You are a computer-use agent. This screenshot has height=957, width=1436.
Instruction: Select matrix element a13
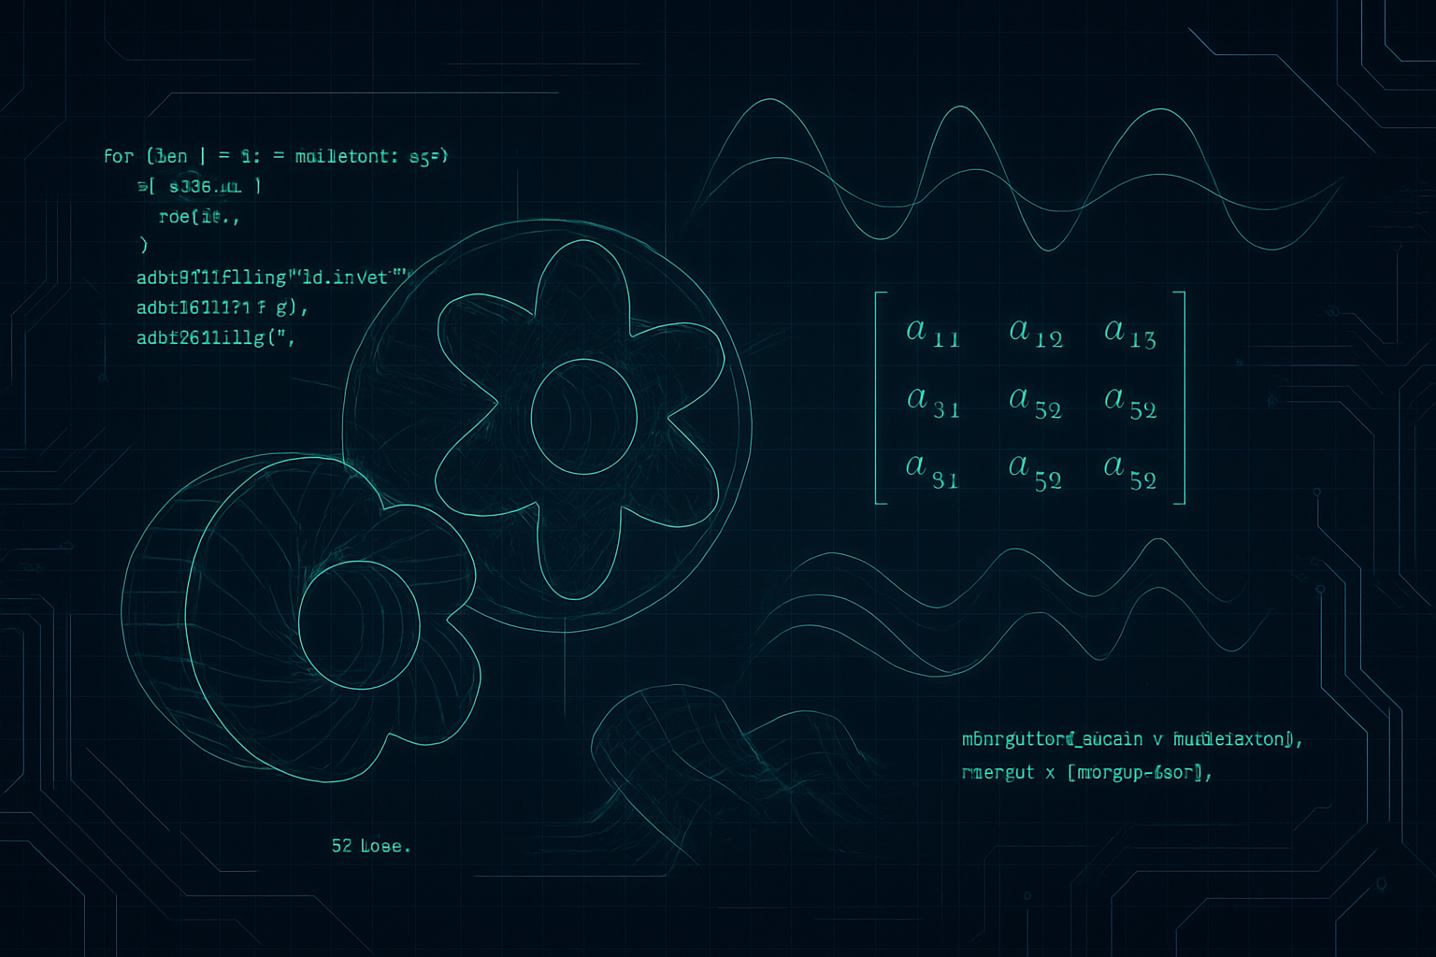pyautogui.click(x=1129, y=332)
